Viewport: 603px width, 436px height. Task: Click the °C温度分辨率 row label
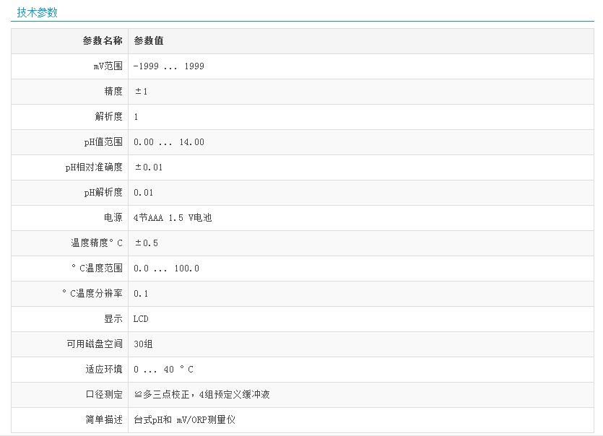click(x=92, y=294)
